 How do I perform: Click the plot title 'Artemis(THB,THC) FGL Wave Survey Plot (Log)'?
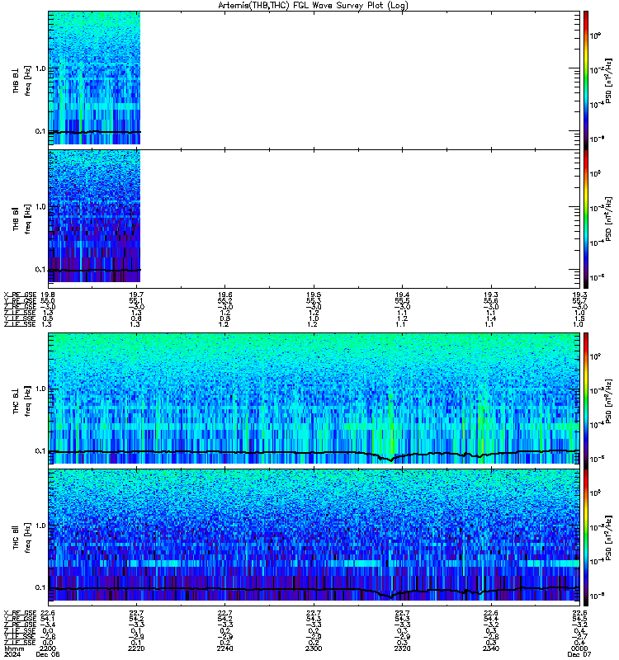tap(313, 5)
